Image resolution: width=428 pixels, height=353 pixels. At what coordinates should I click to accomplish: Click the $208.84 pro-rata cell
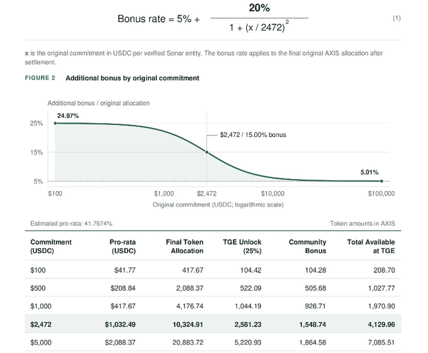(123, 288)
